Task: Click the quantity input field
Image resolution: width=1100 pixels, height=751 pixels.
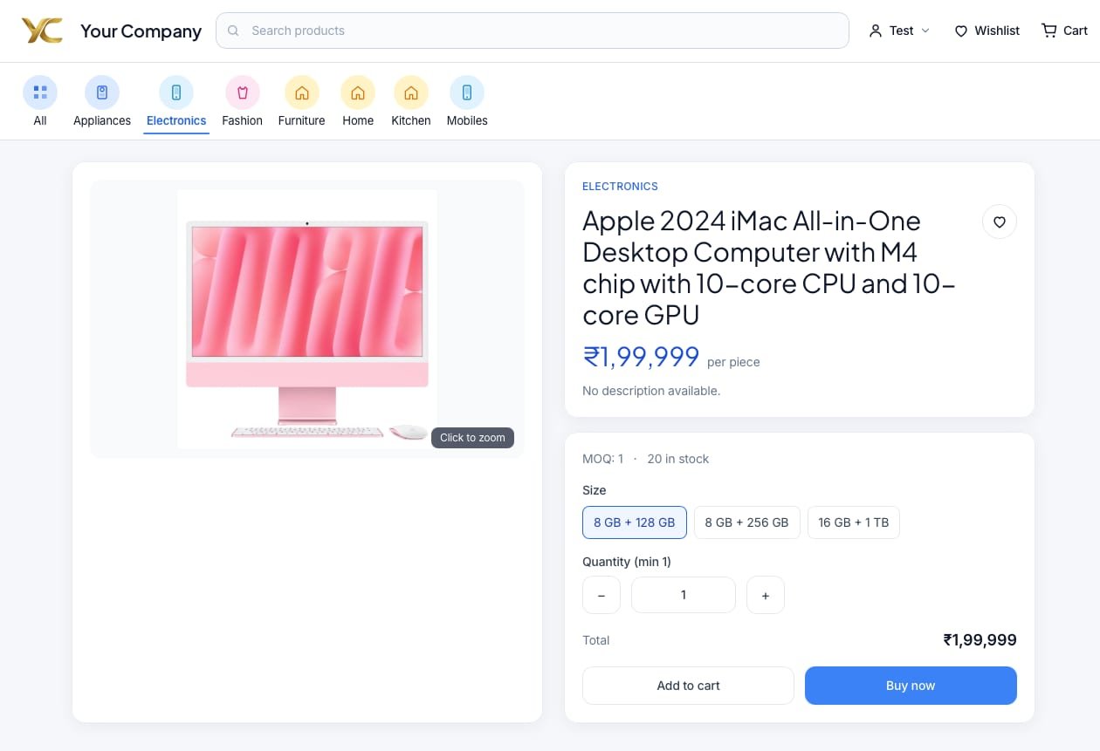Action: click(x=684, y=595)
